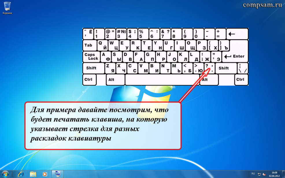
Task: Click the muted volume speaker icon
Action: (x=264, y=174)
